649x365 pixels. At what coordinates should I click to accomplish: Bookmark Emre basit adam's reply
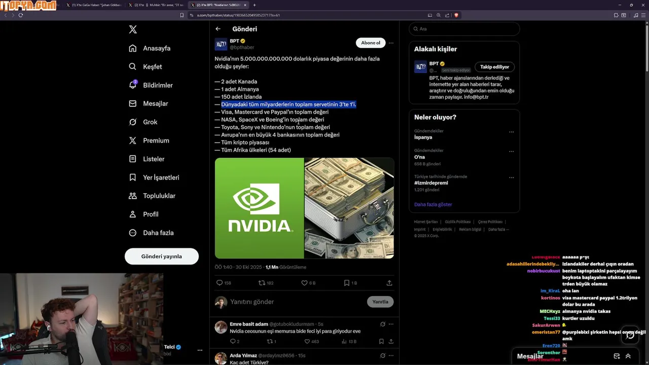[381, 342]
